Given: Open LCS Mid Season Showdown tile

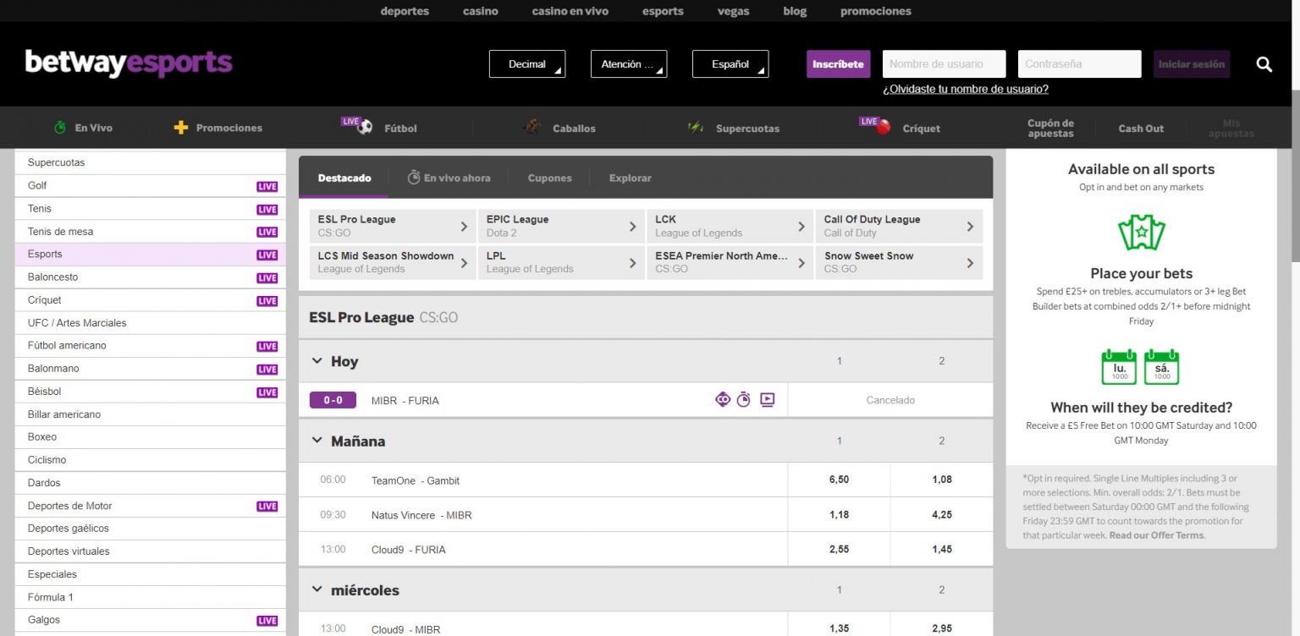Looking at the screenshot, I should (x=393, y=263).
